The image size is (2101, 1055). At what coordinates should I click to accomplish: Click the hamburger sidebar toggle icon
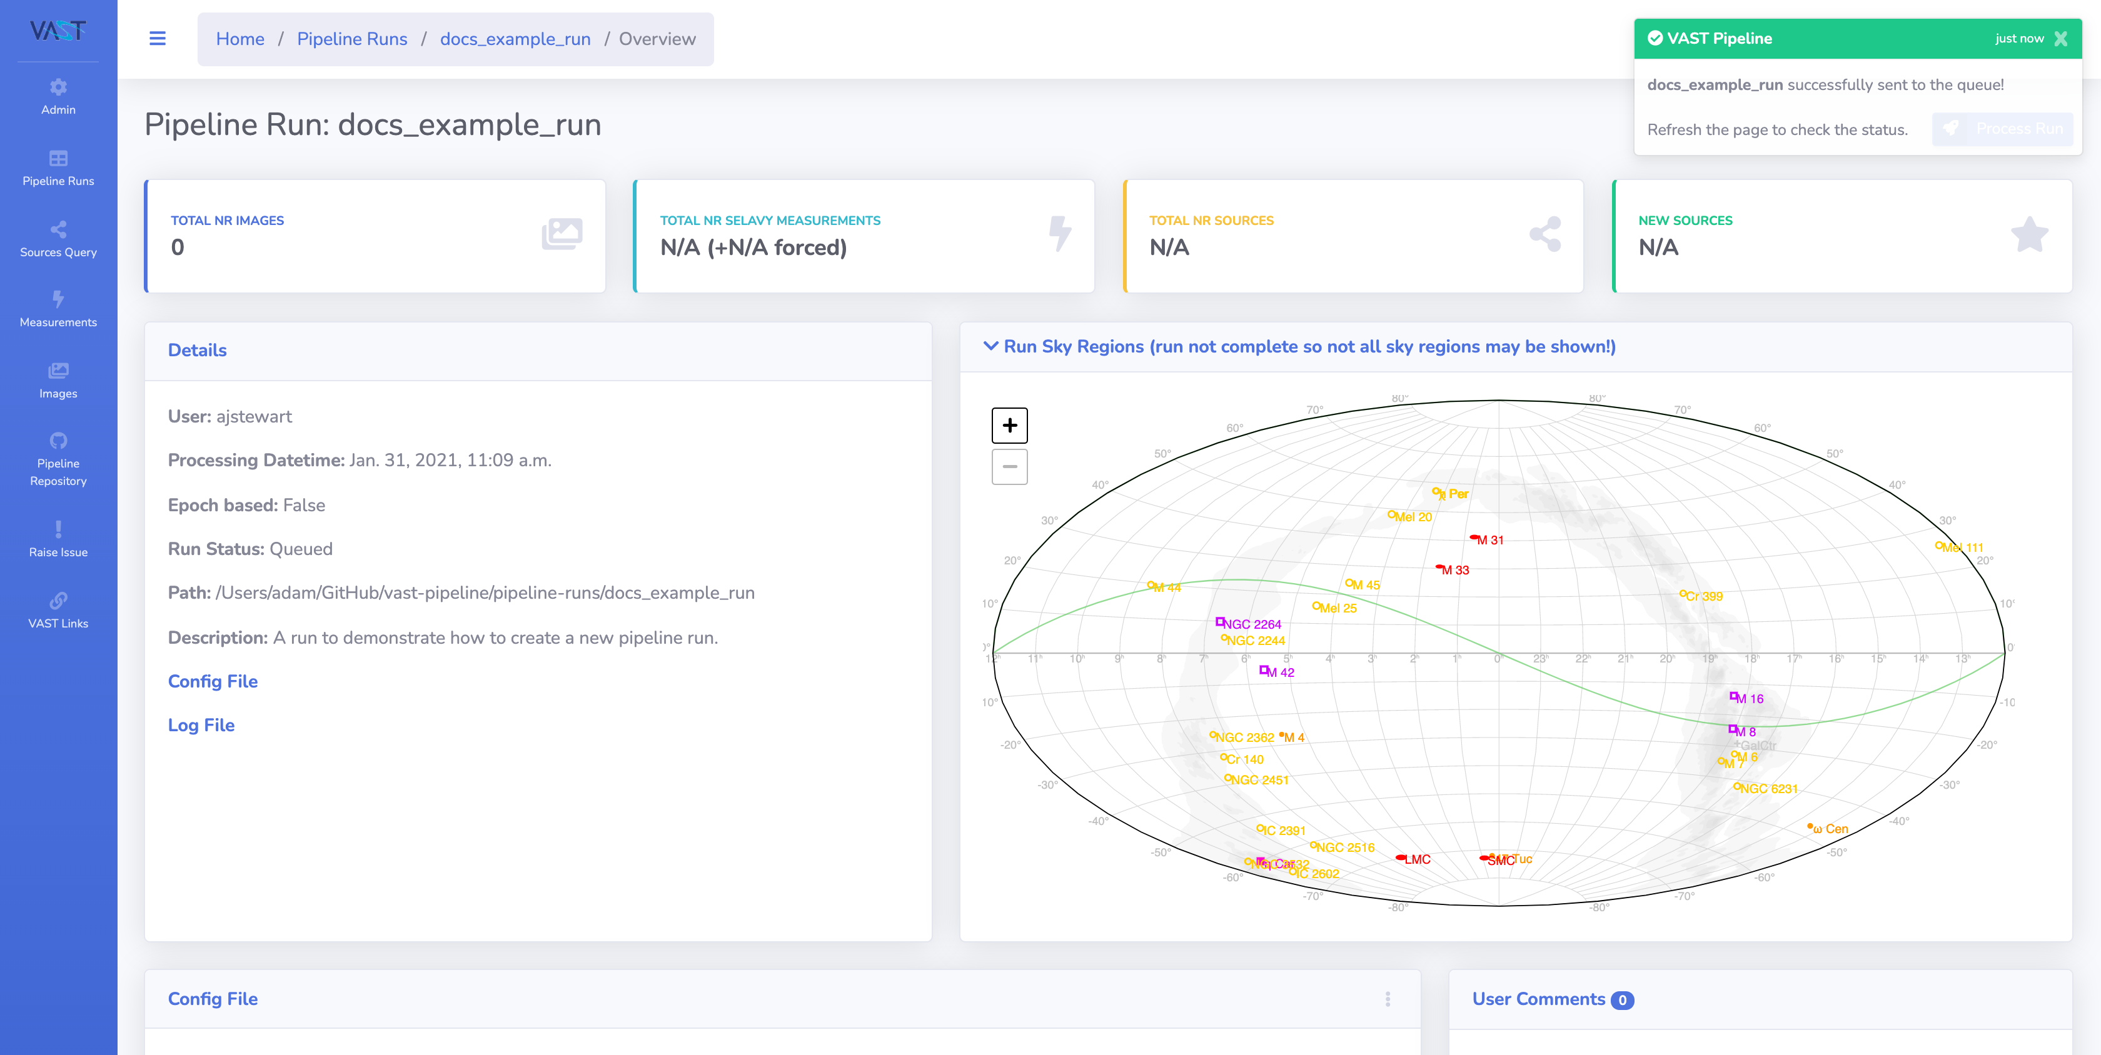tap(158, 38)
